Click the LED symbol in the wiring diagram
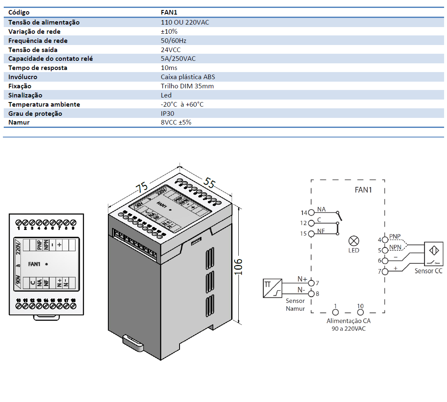The height and width of the screenshot is (402, 447). (x=354, y=240)
